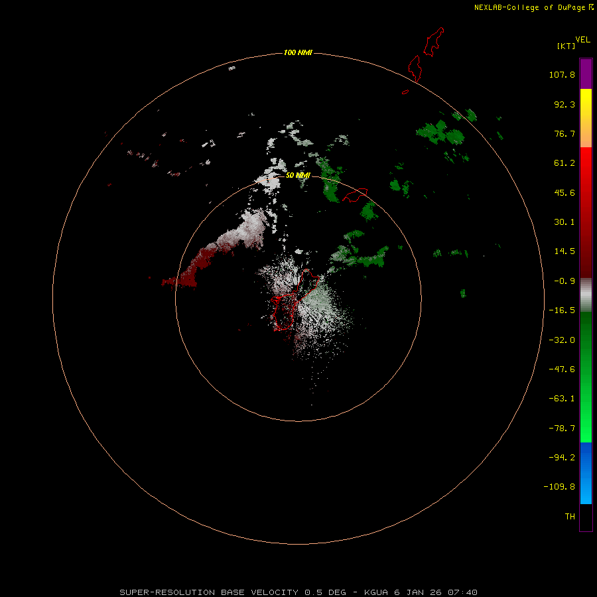Click the -94.2 velocity scale value
The image size is (597, 597).
[x=562, y=457]
